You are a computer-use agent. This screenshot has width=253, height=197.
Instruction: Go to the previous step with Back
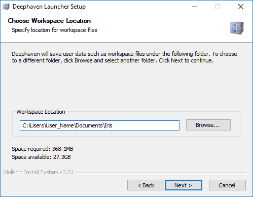tap(146, 185)
